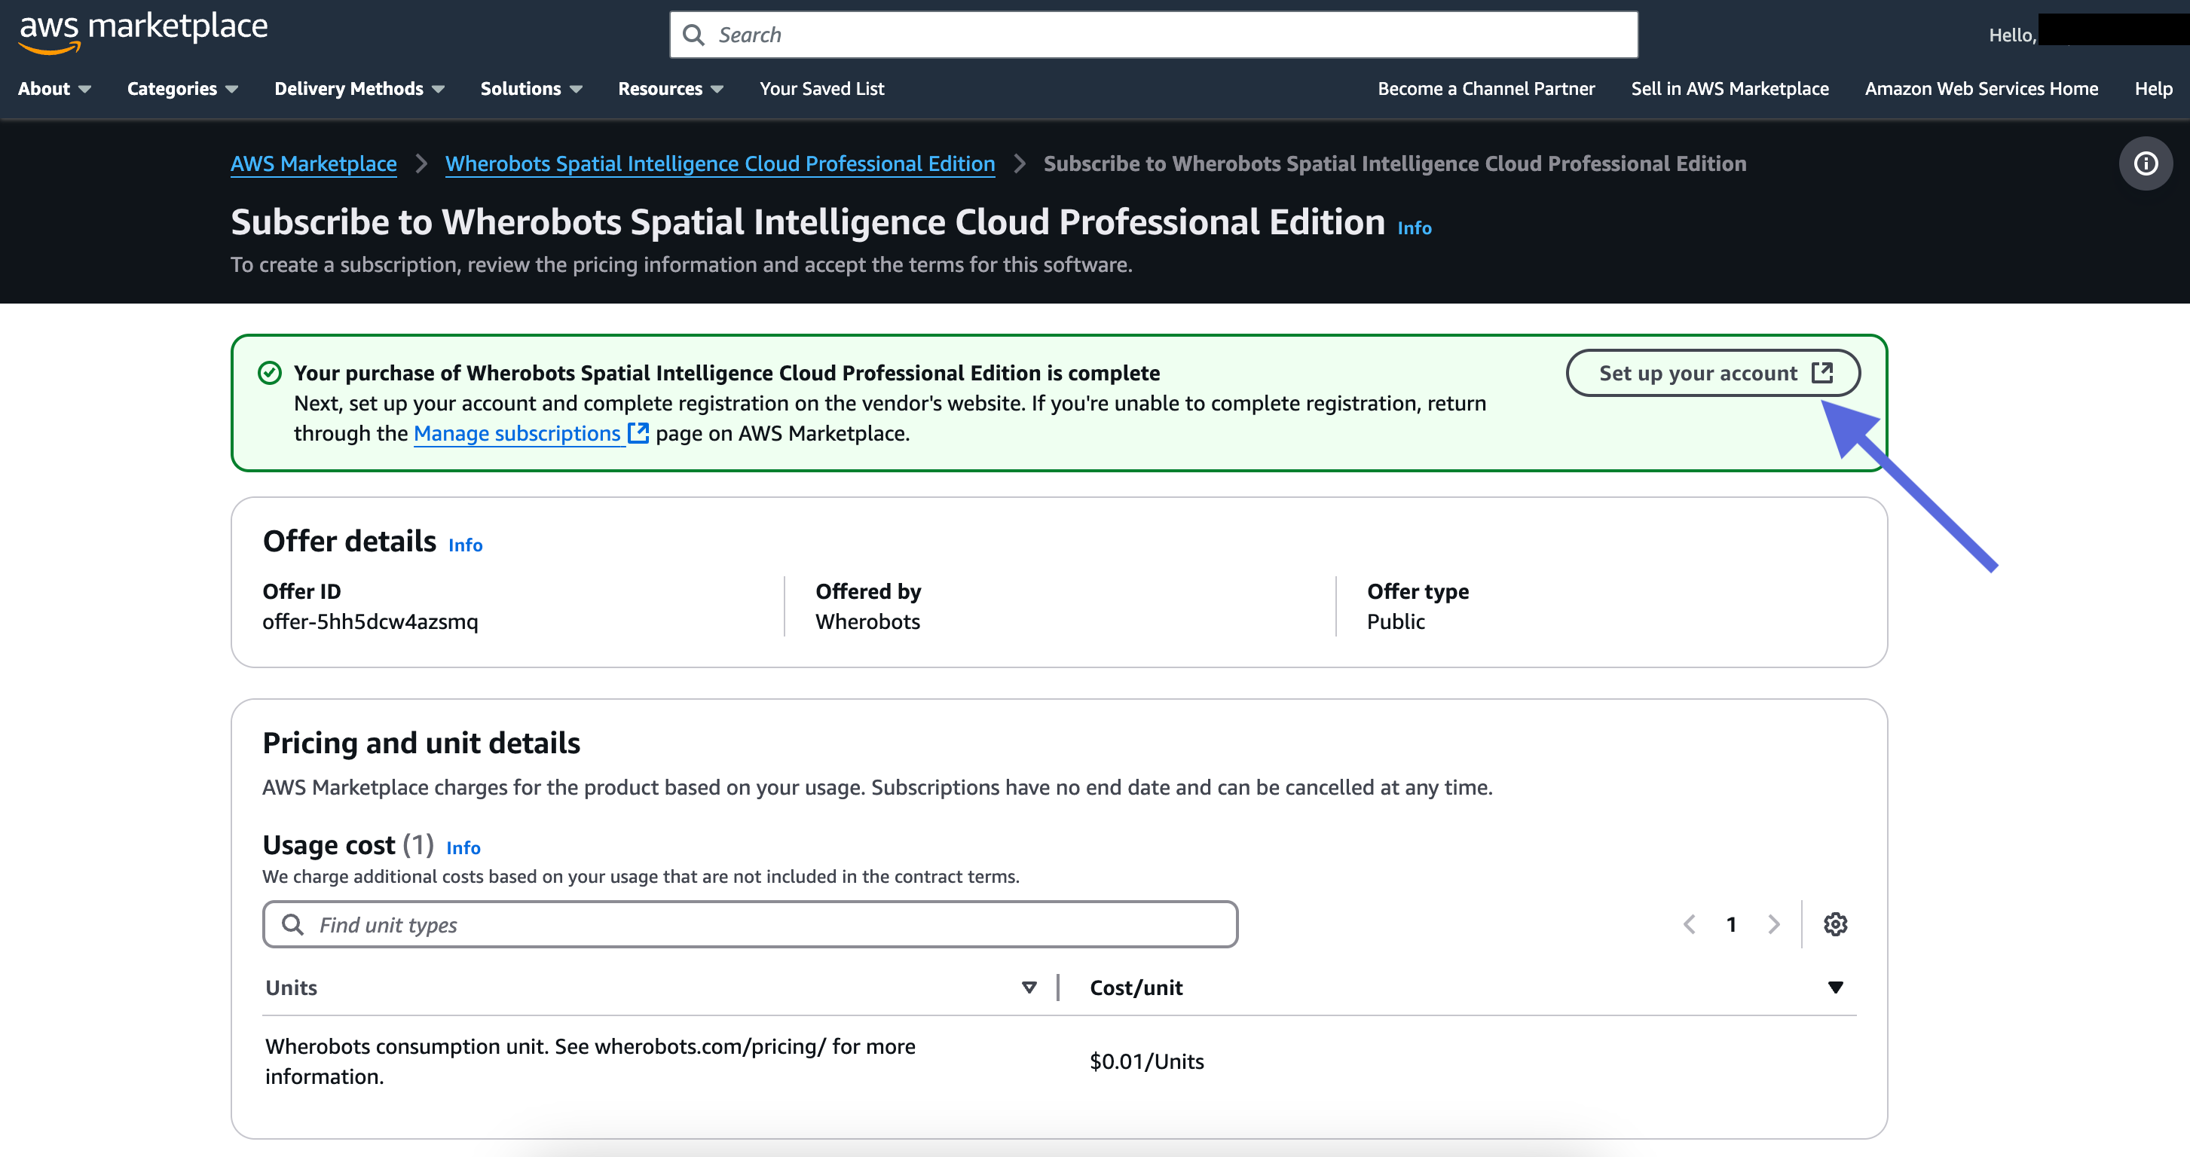Open table preferences gear icon
The height and width of the screenshot is (1157, 2190).
(x=1834, y=924)
